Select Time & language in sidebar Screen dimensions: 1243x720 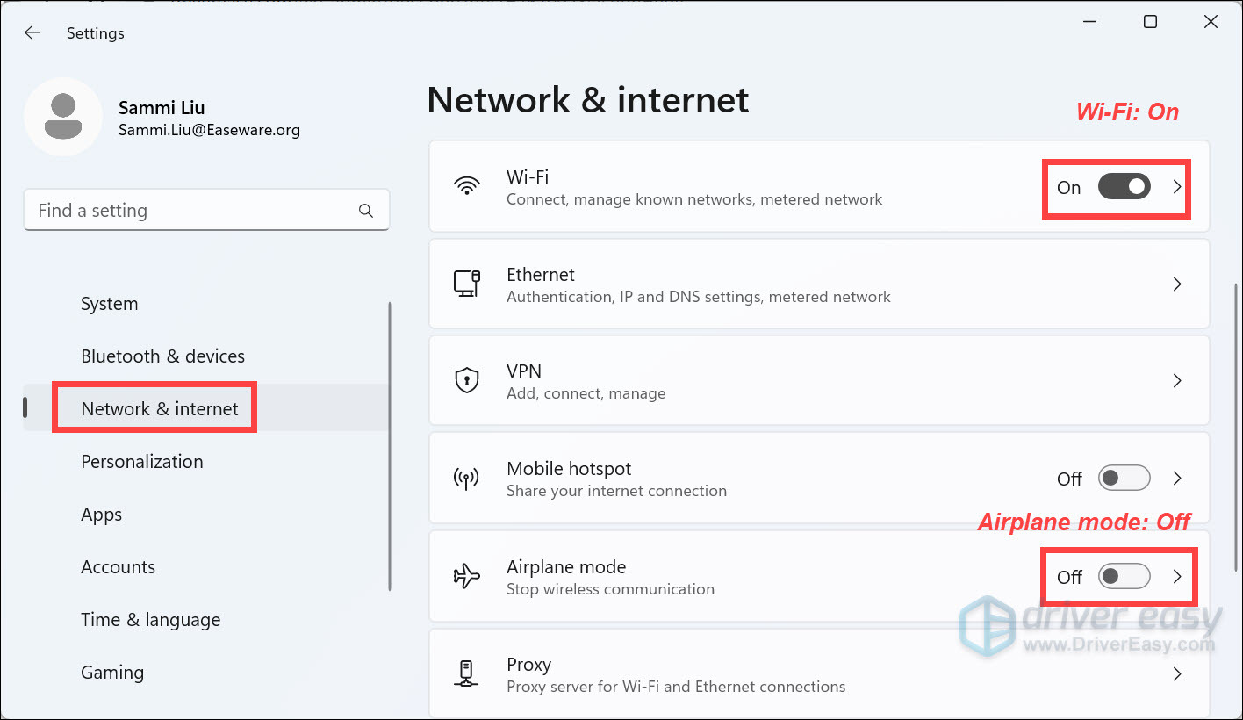pyautogui.click(x=150, y=620)
